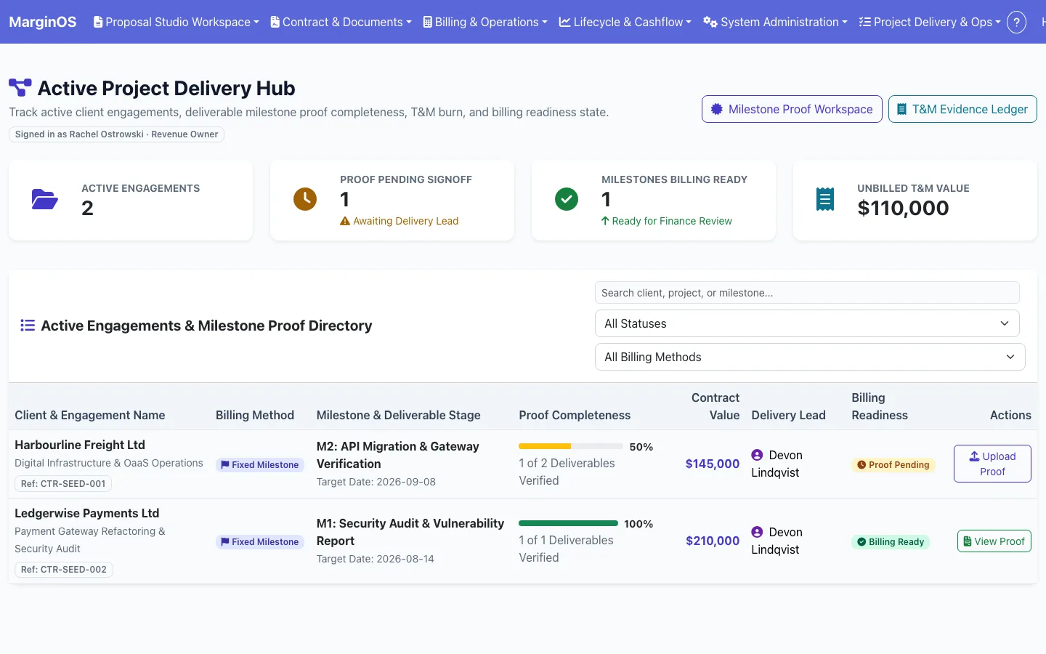The image size is (1046, 654).
Task: Click the Unbilled T&M Value receipt icon
Action: [825, 199]
